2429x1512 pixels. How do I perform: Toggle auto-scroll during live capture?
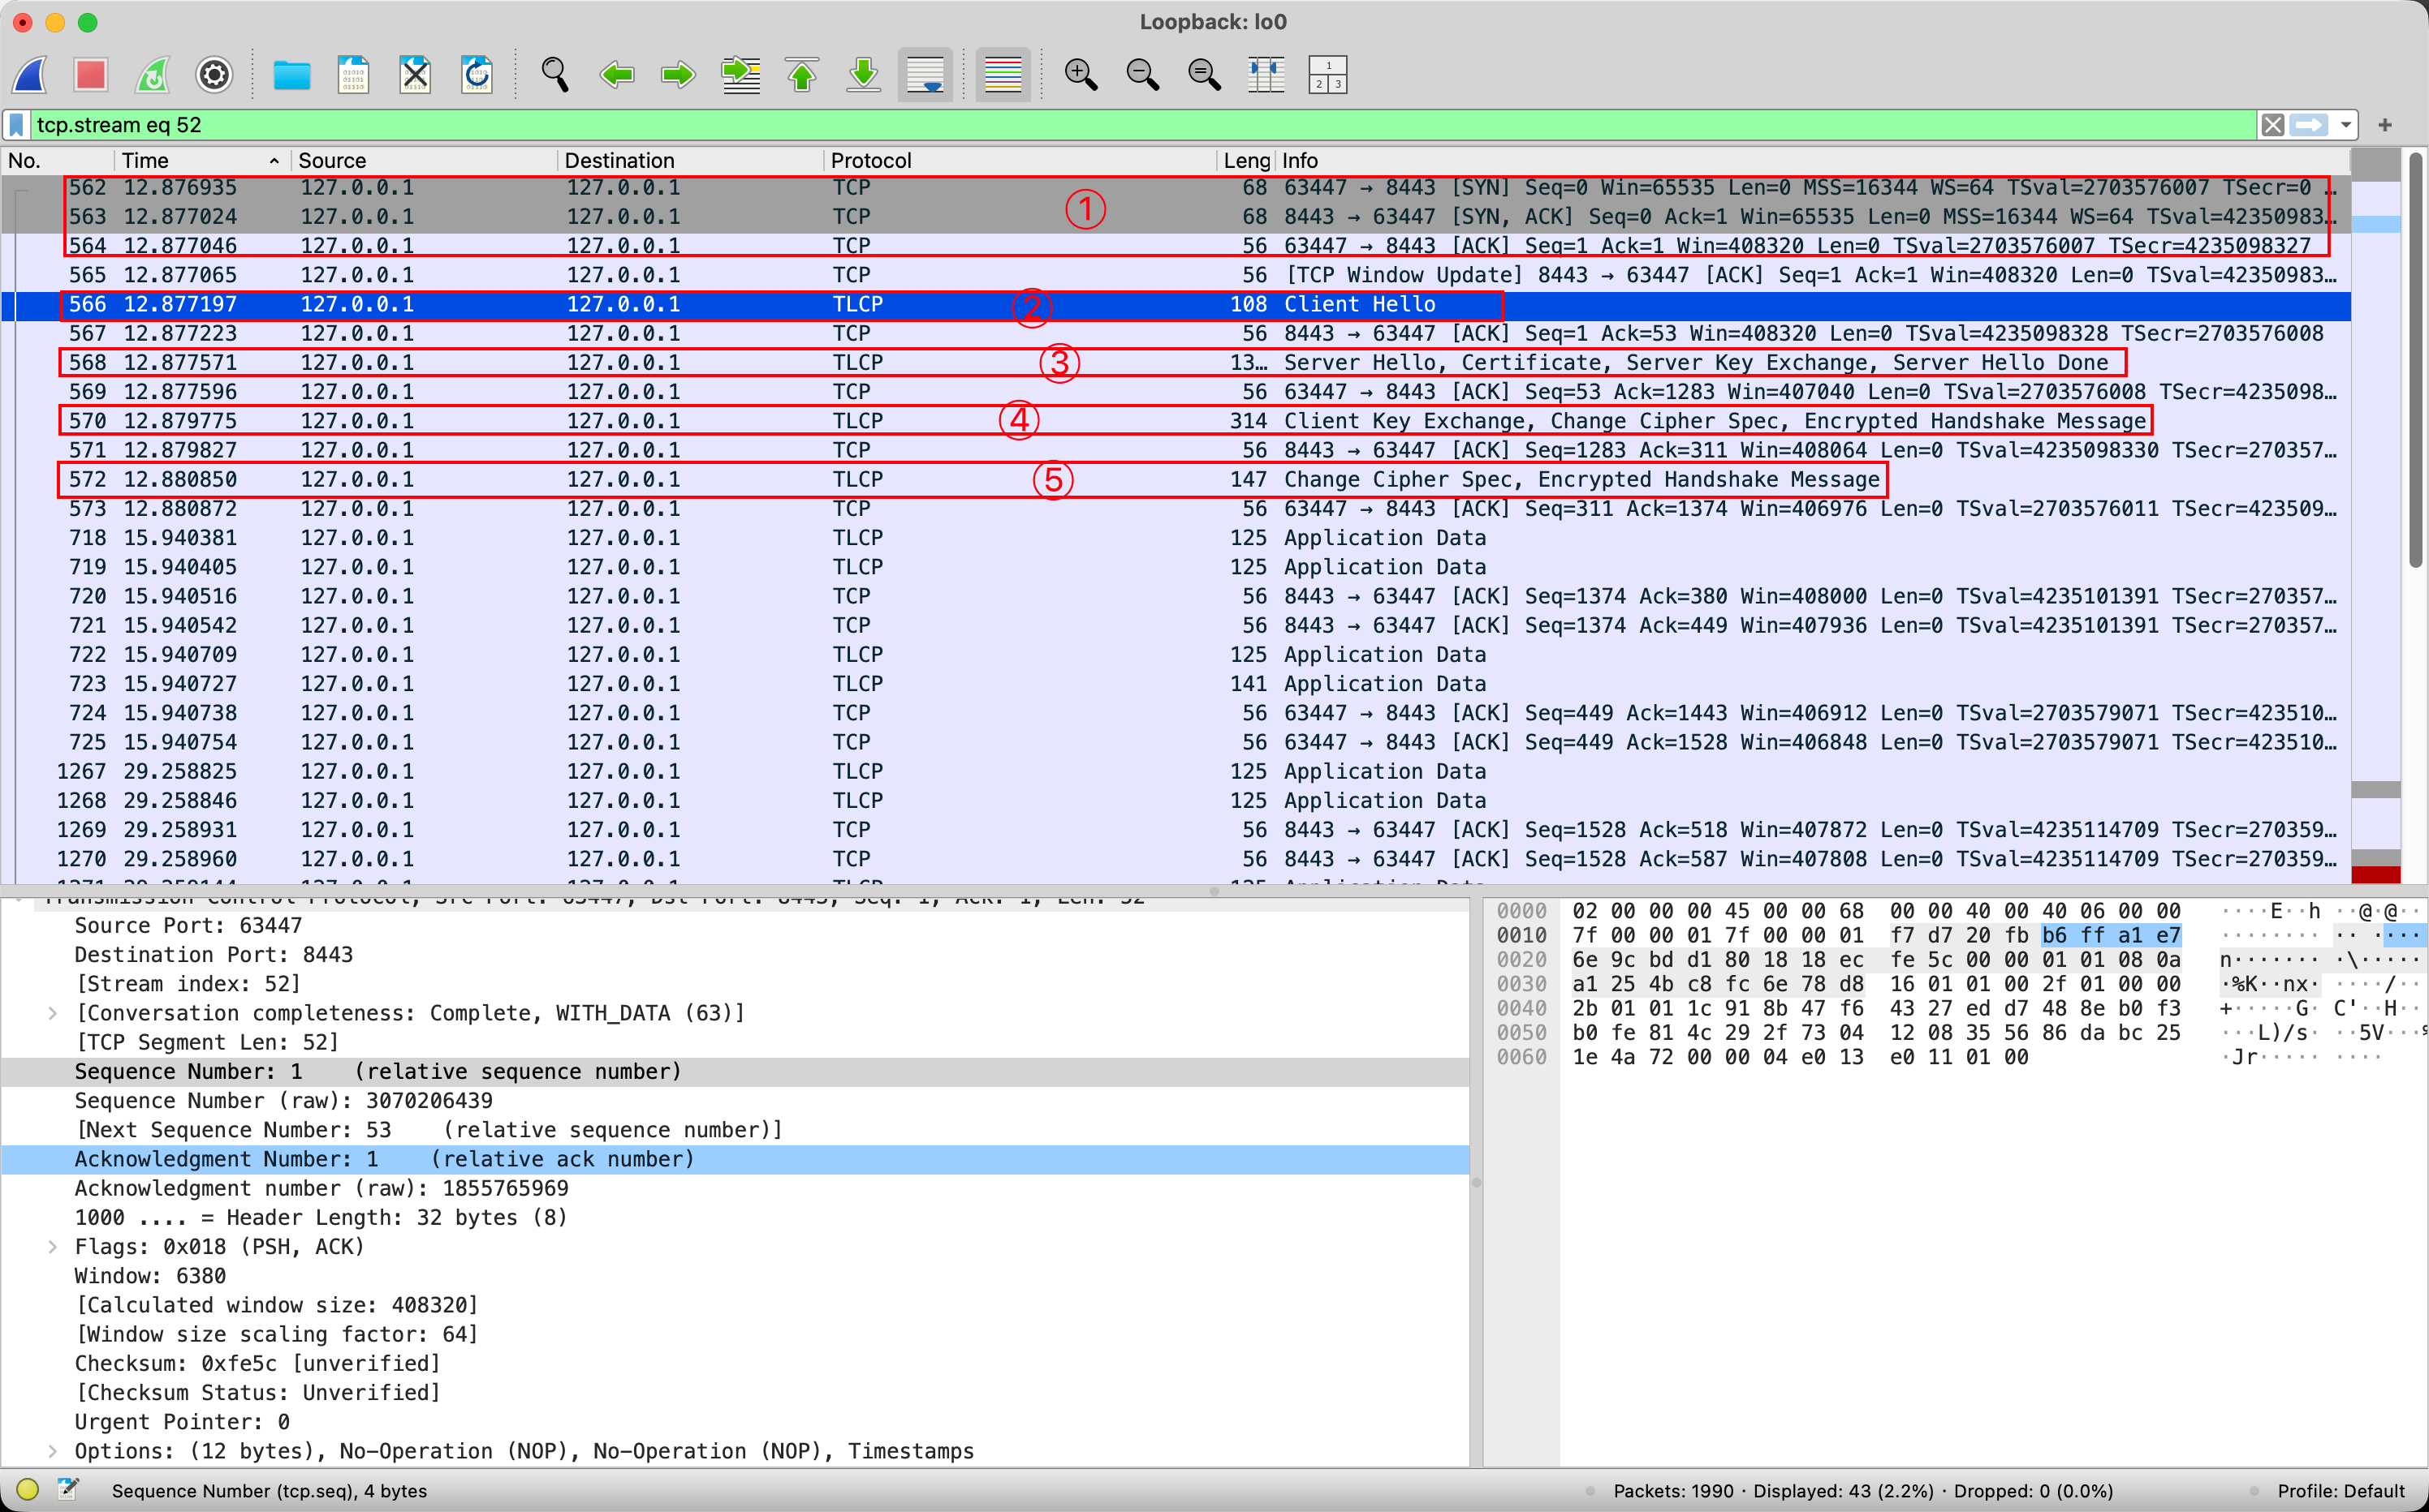(x=925, y=75)
